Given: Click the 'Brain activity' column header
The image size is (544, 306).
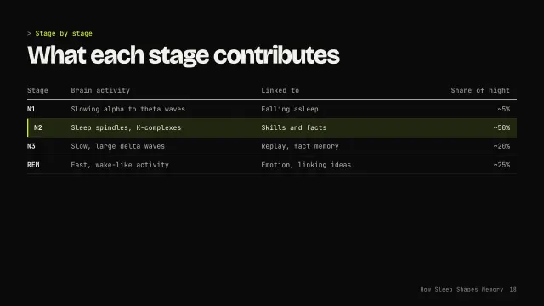Looking at the screenshot, I should 100,90.
